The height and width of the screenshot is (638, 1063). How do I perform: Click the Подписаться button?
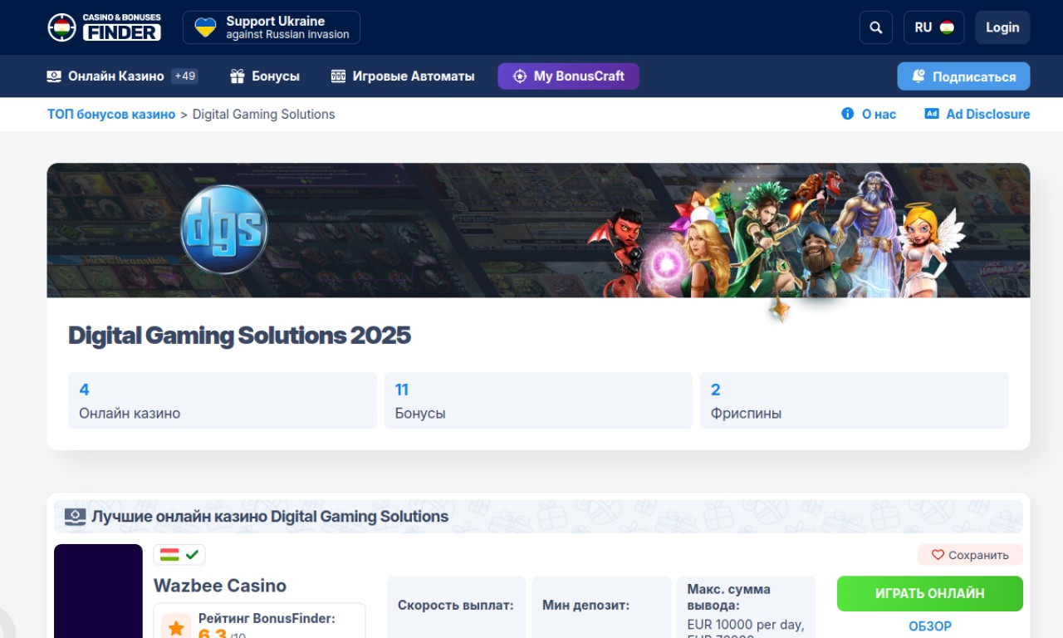963,76
